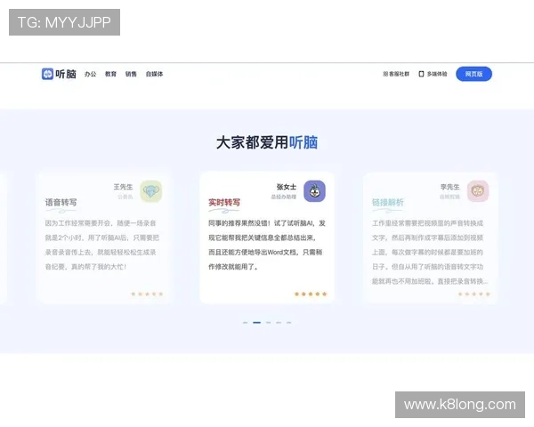
Task: Click the name 王先生
Action: (x=123, y=187)
